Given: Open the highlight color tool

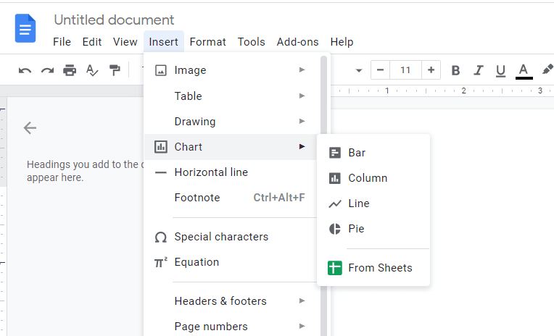Looking at the screenshot, I should click(547, 70).
